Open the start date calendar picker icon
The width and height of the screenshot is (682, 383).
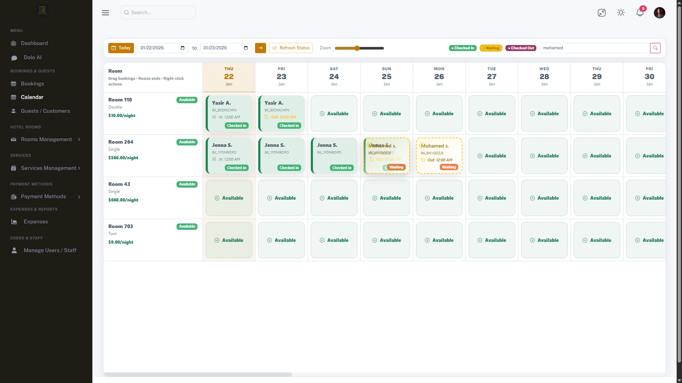coord(182,48)
